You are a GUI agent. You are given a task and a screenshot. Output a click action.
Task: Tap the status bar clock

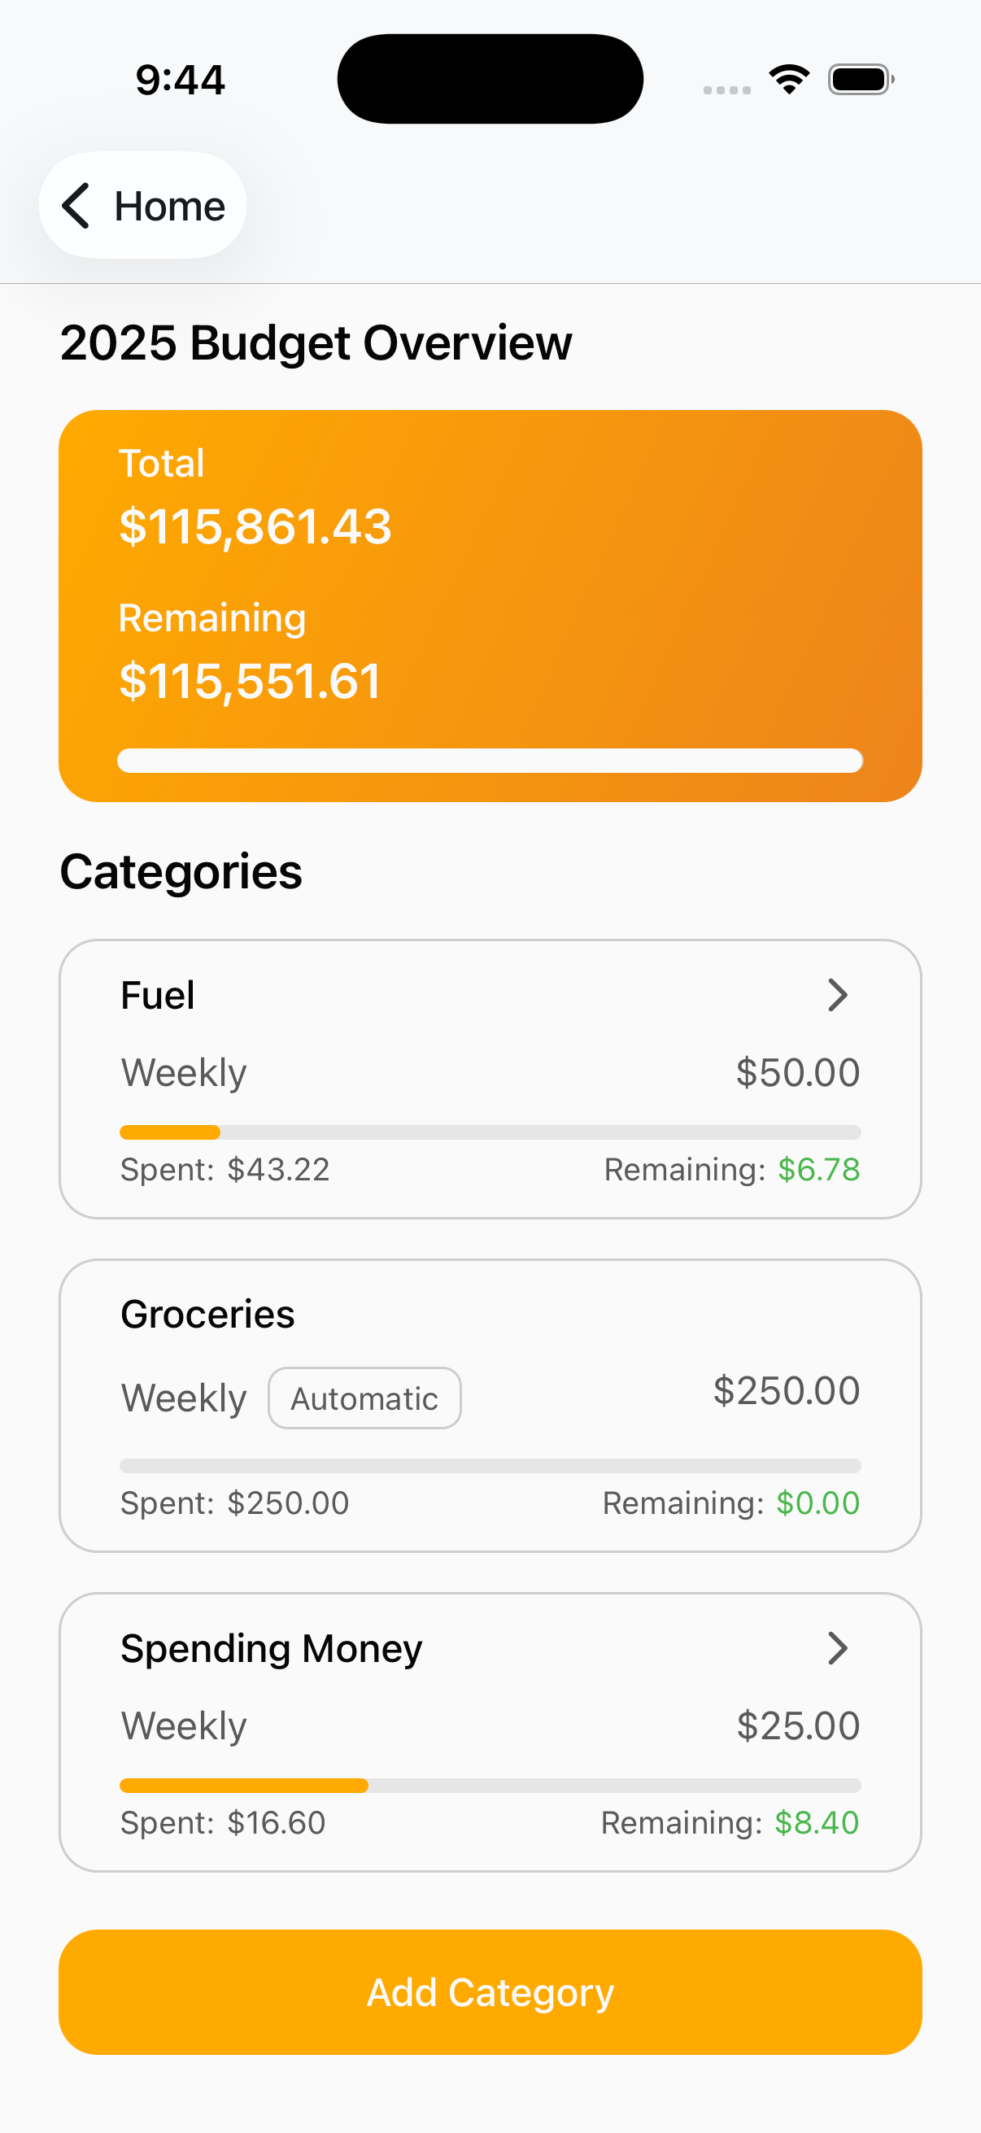pyautogui.click(x=180, y=81)
